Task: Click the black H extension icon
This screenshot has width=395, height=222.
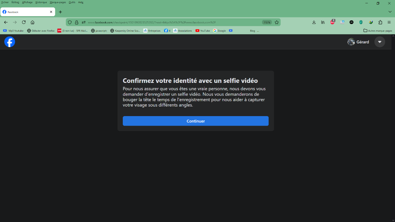Action: point(352,22)
